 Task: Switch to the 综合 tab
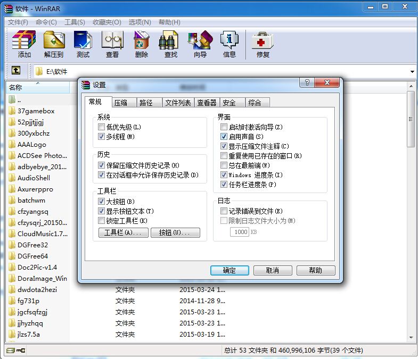[x=258, y=103]
